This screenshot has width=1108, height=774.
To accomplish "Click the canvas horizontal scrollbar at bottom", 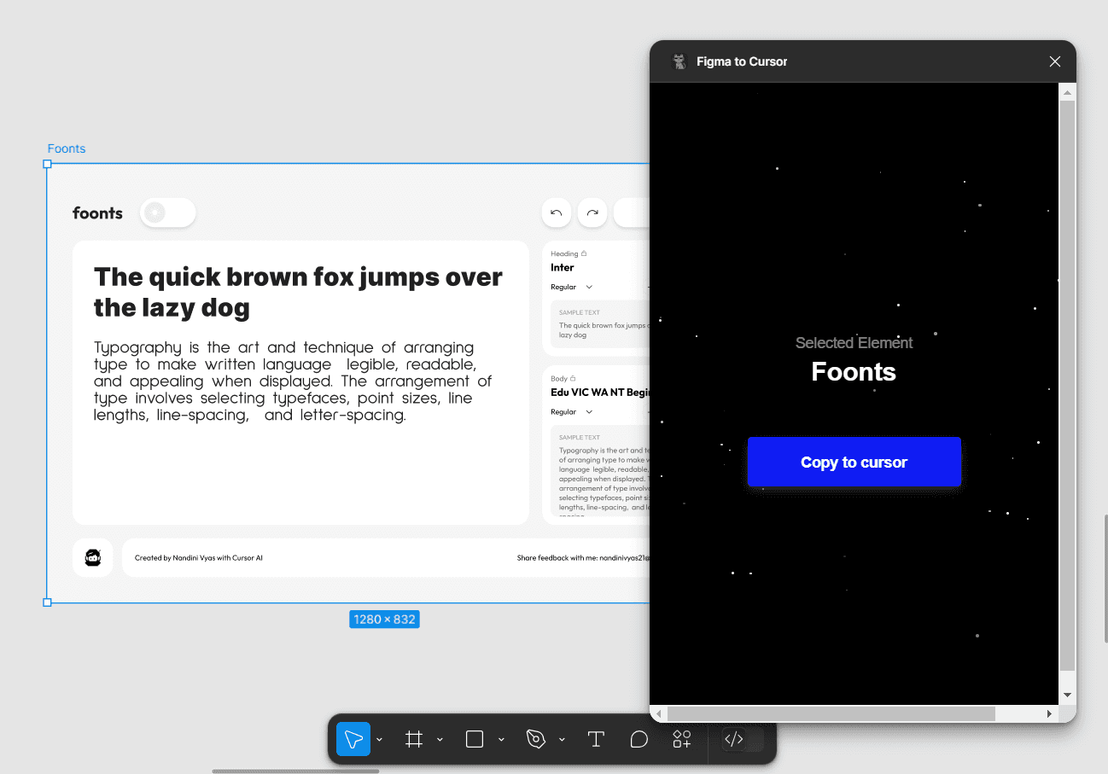I will pyautogui.click(x=295, y=771).
